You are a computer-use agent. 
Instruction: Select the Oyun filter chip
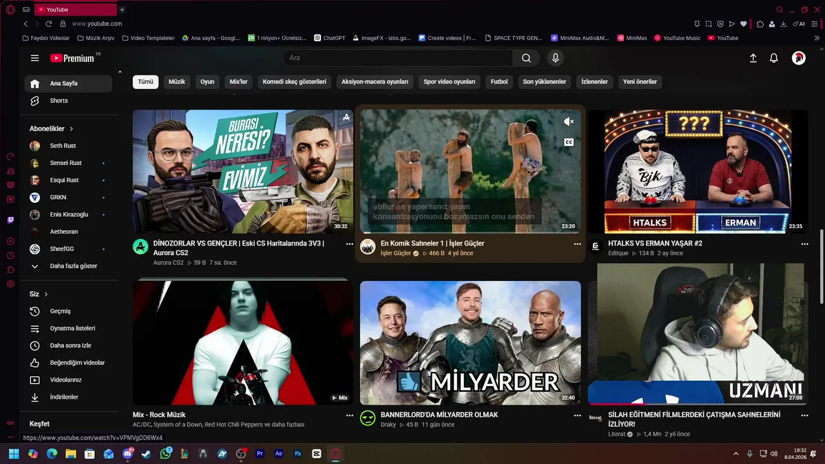(x=207, y=82)
